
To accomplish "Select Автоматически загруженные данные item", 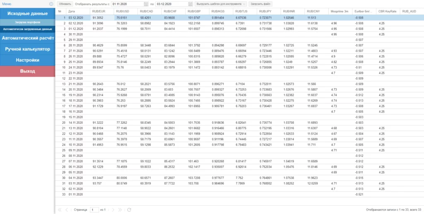I will pos(28,29).
